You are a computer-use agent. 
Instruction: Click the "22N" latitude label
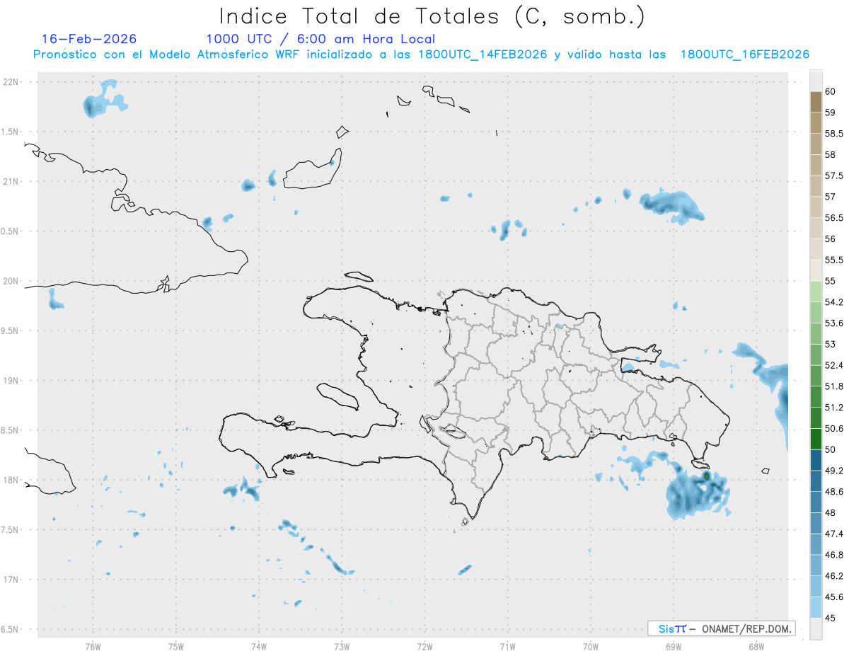[x=11, y=82]
